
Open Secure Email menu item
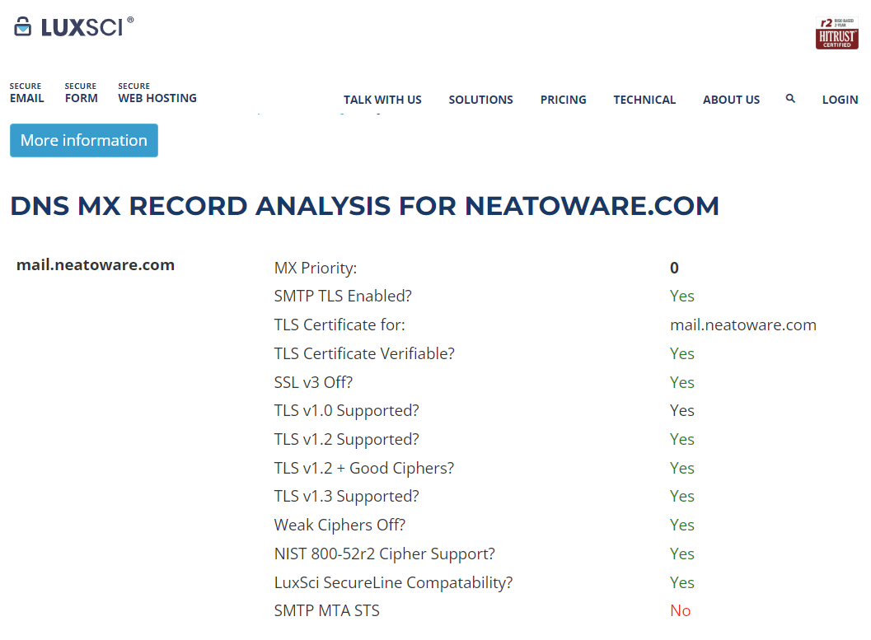pos(26,93)
